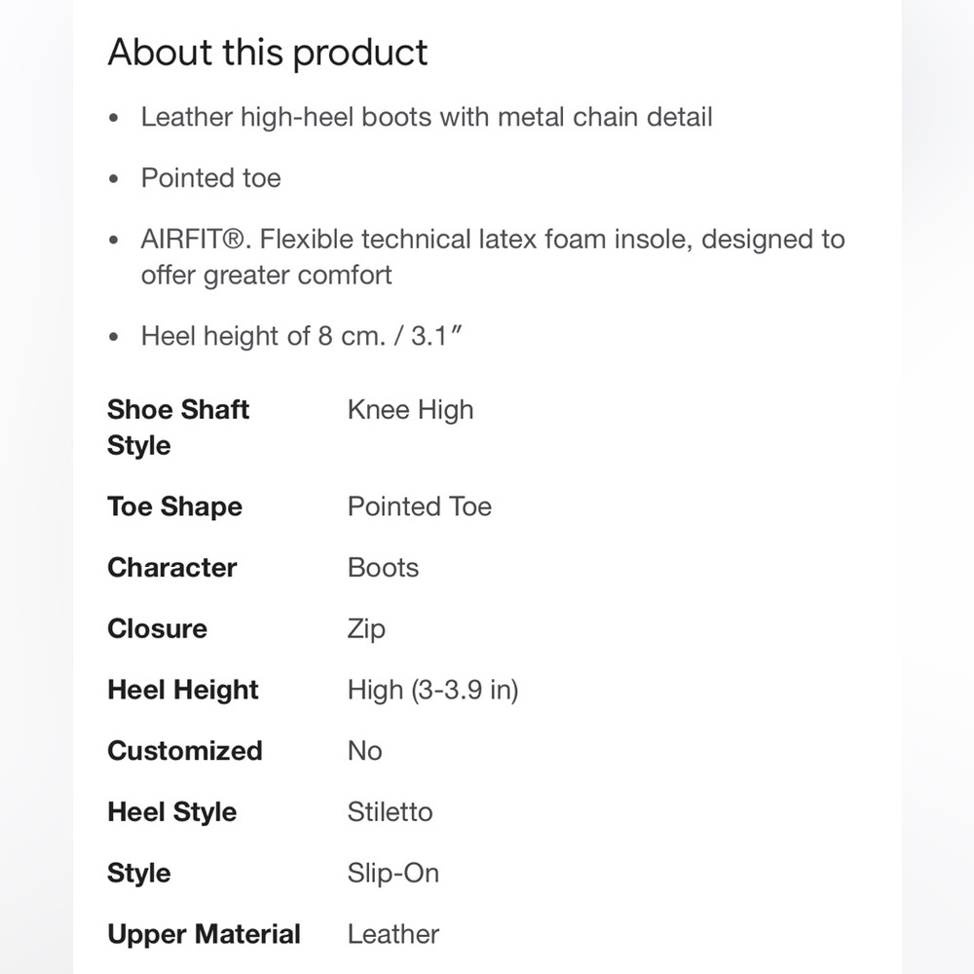Select the "No" customized value
The height and width of the screenshot is (974, 974).
click(x=364, y=751)
